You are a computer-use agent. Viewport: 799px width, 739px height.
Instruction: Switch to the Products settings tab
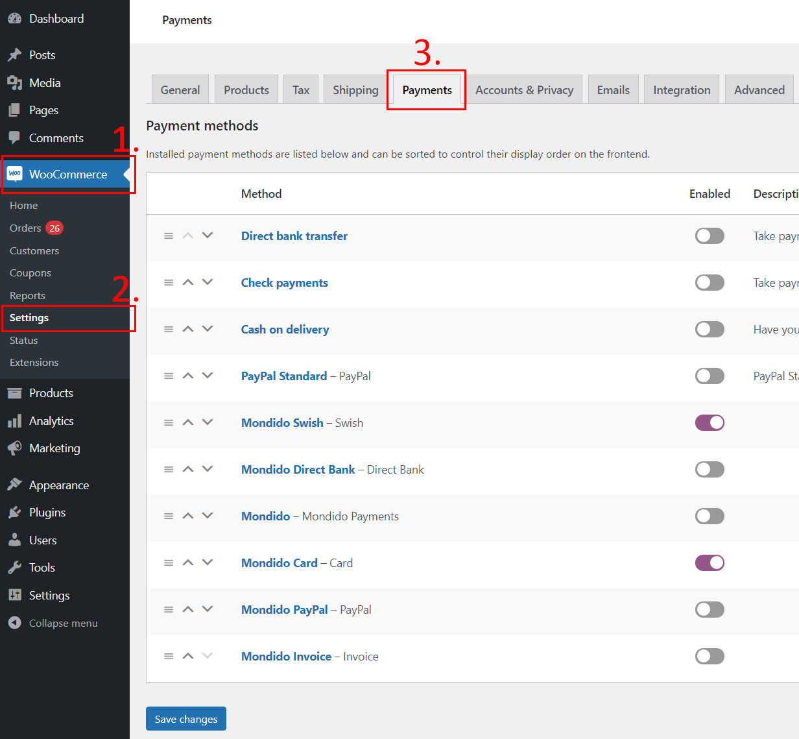click(246, 90)
